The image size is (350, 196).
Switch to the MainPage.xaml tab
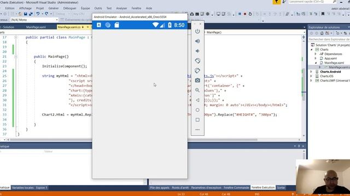click(36, 27)
